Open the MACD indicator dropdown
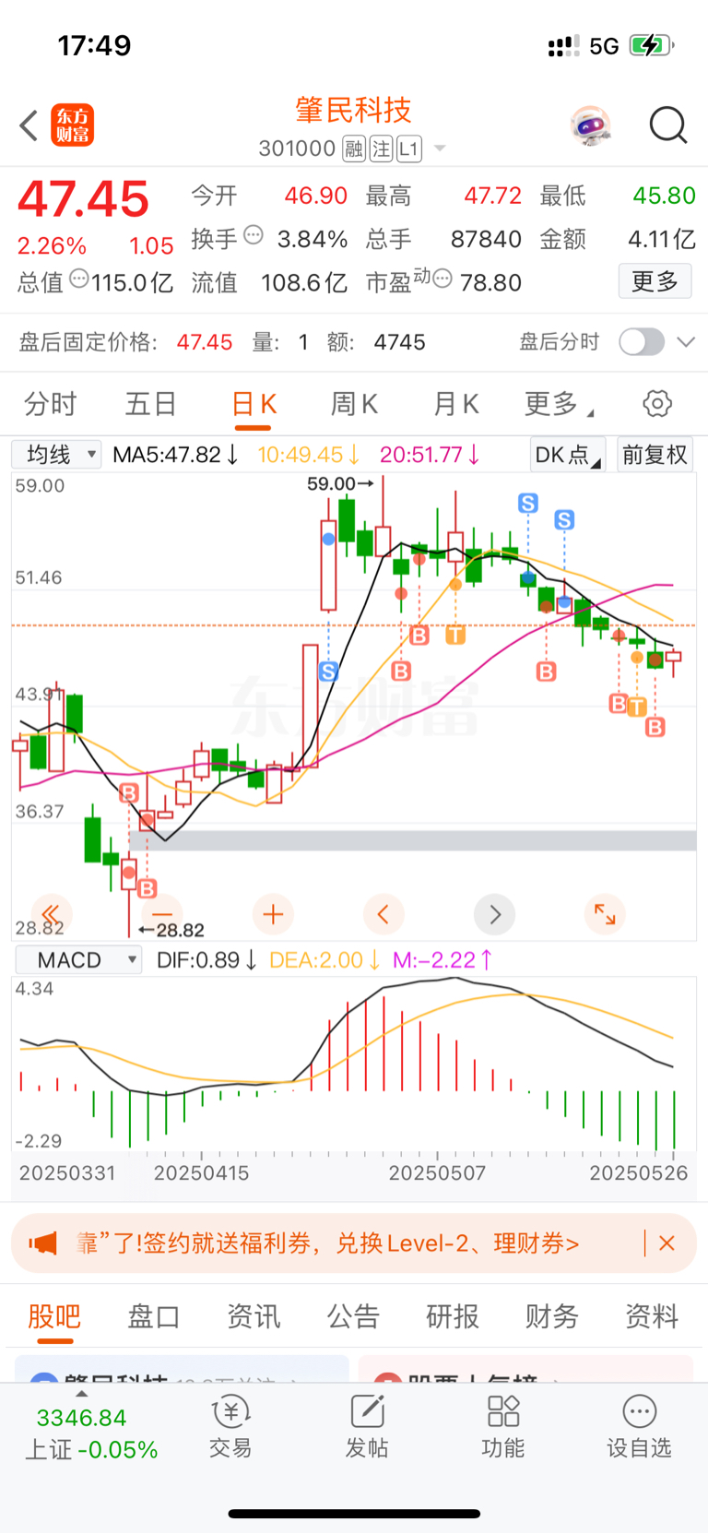This screenshot has height=1534, width=708. coord(78,960)
